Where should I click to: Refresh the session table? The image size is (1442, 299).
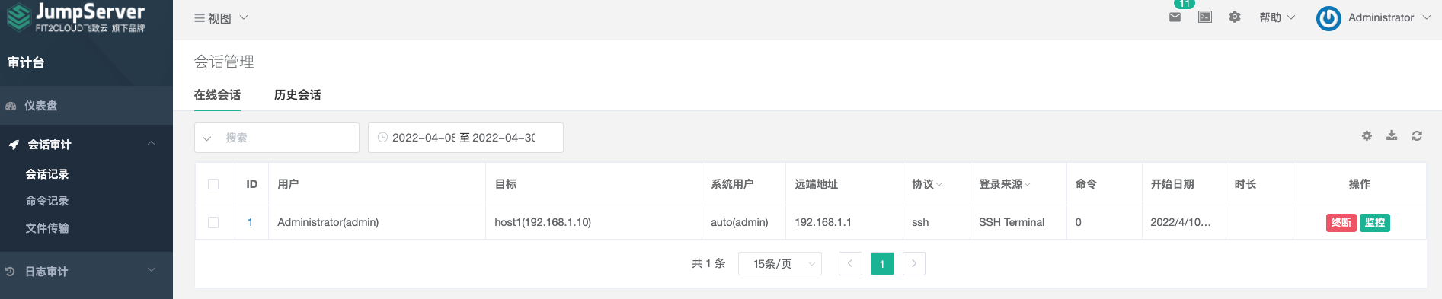tap(1417, 135)
